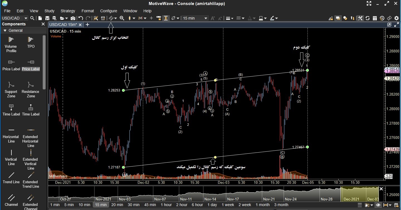Toggle the lock scale toolbar icon
The width and height of the screenshot is (401, 210).
[158, 18]
